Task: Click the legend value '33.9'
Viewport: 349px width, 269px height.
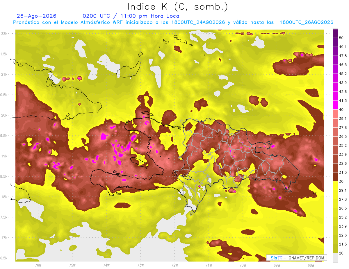Action: (343, 154)
